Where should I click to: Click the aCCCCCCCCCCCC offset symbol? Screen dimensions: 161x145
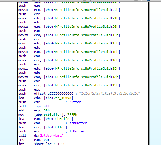pos(60,94)
